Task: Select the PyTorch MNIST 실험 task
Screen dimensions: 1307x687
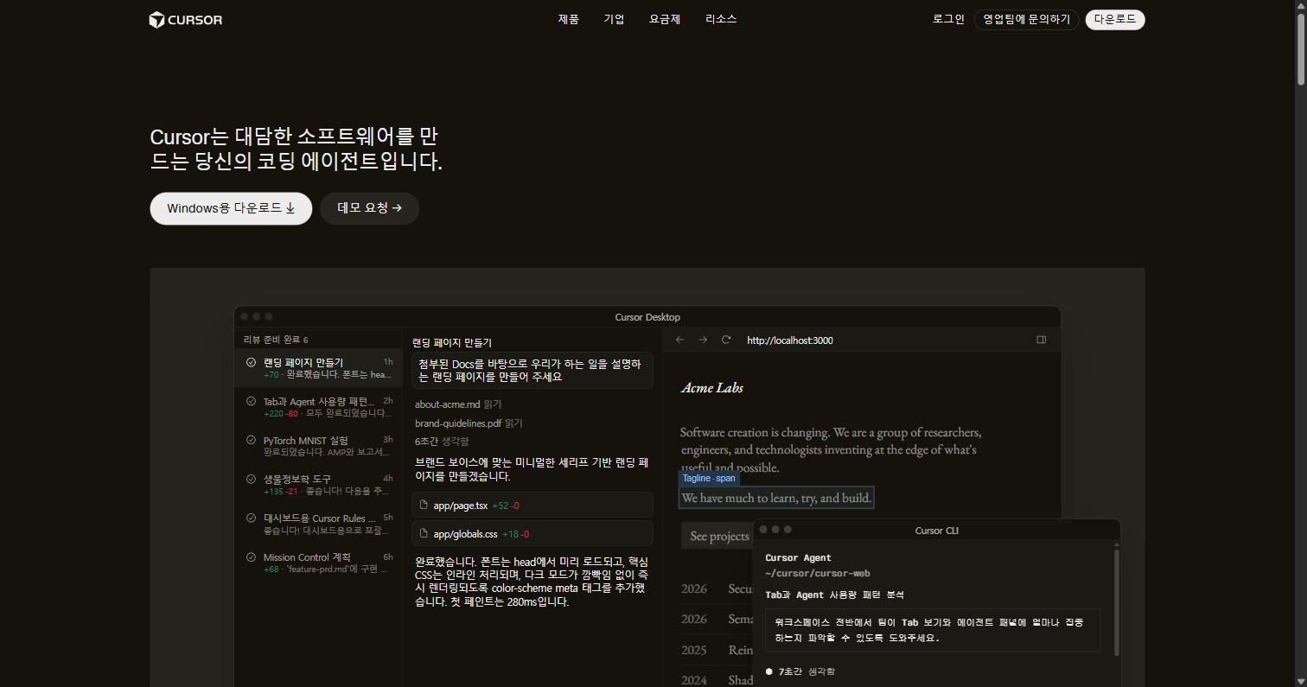Action: pos(318,446)
